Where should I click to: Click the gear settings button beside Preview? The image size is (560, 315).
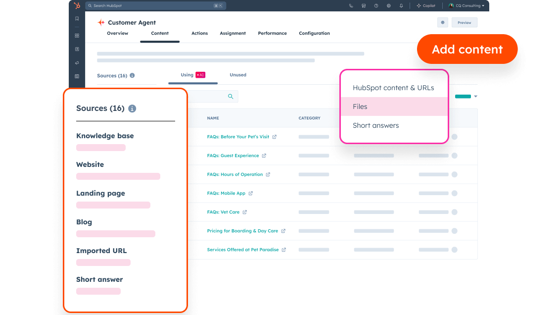tap(442, 22)
